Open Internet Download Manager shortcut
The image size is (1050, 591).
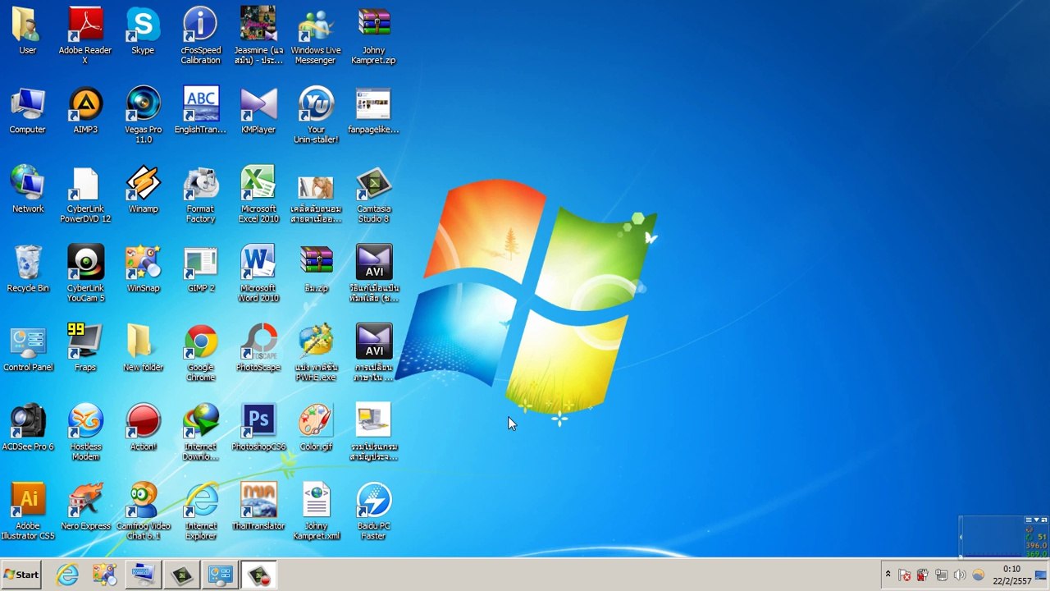200,432
